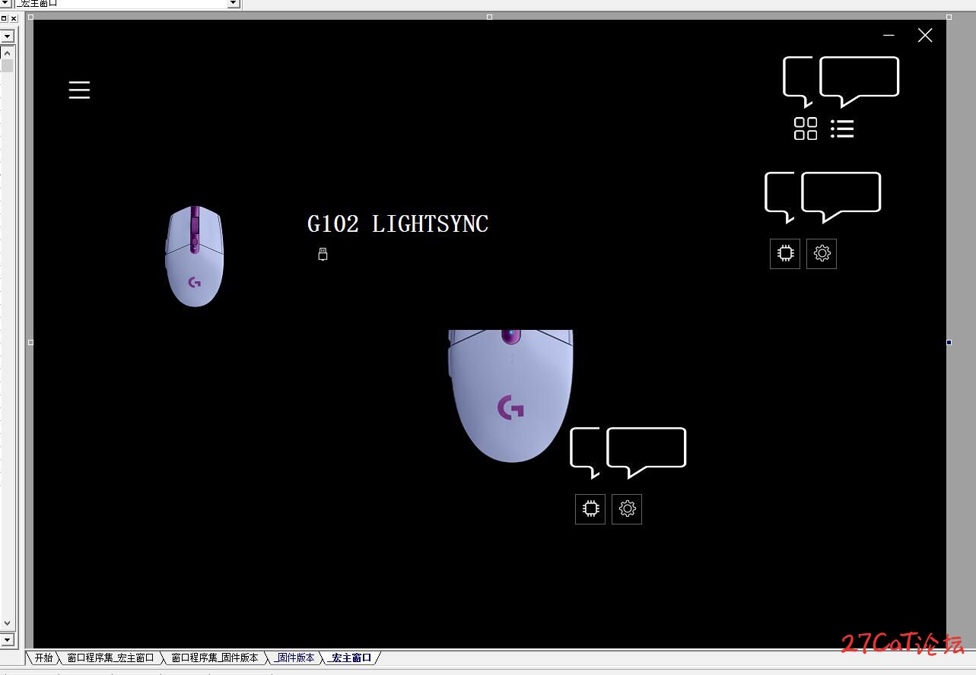Open the 窗口程序集_固件版本 tab
976x675 pixels.
pyautogui.click(x=215, y=658)
